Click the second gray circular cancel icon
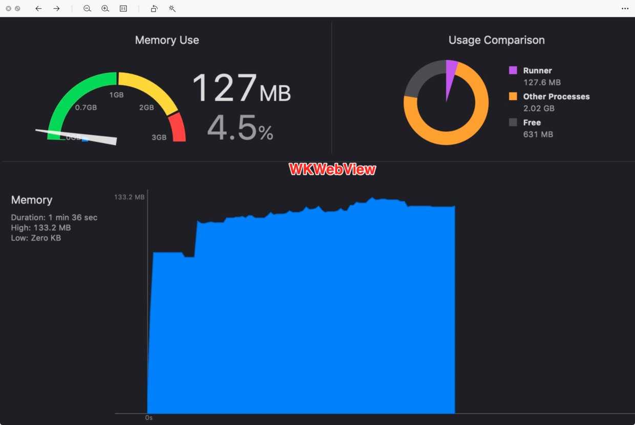Image resolution: width=635 pixels, height=425 pixels. click(17, 9)
